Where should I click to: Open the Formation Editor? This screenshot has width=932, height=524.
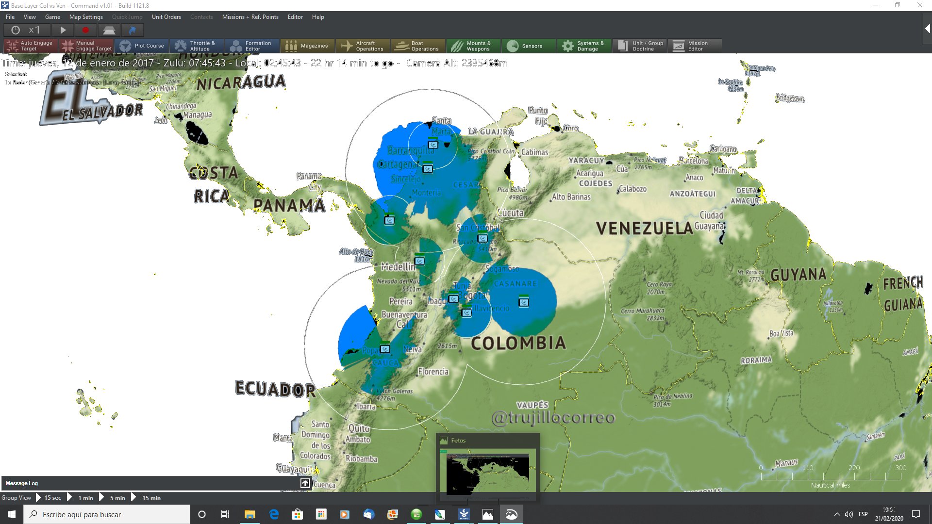[252, 46]
